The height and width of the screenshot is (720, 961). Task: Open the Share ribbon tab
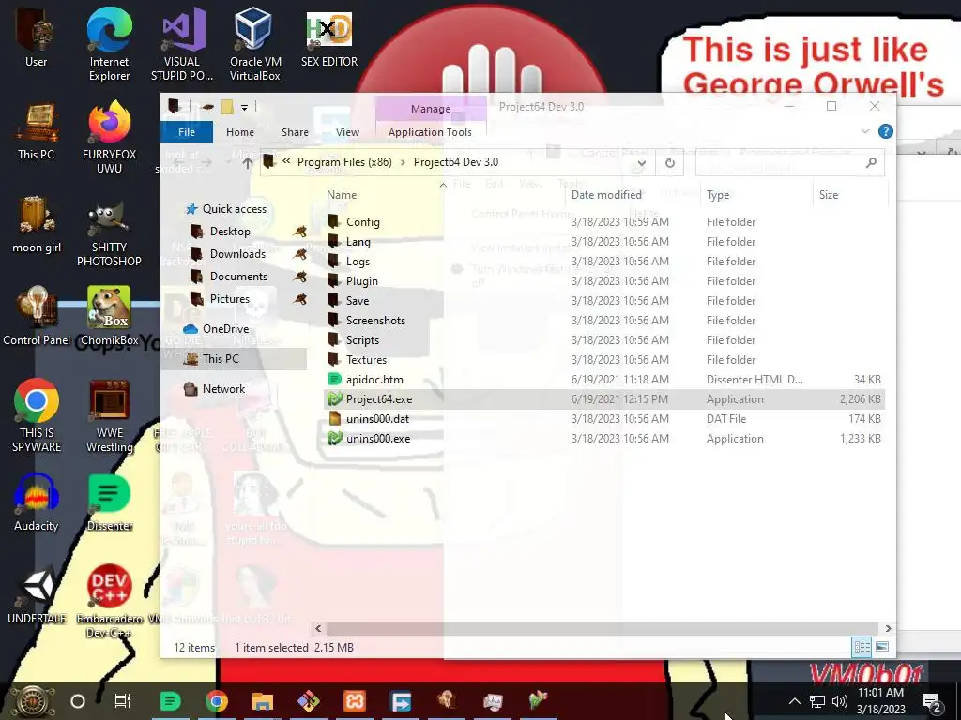click(295, 132)
